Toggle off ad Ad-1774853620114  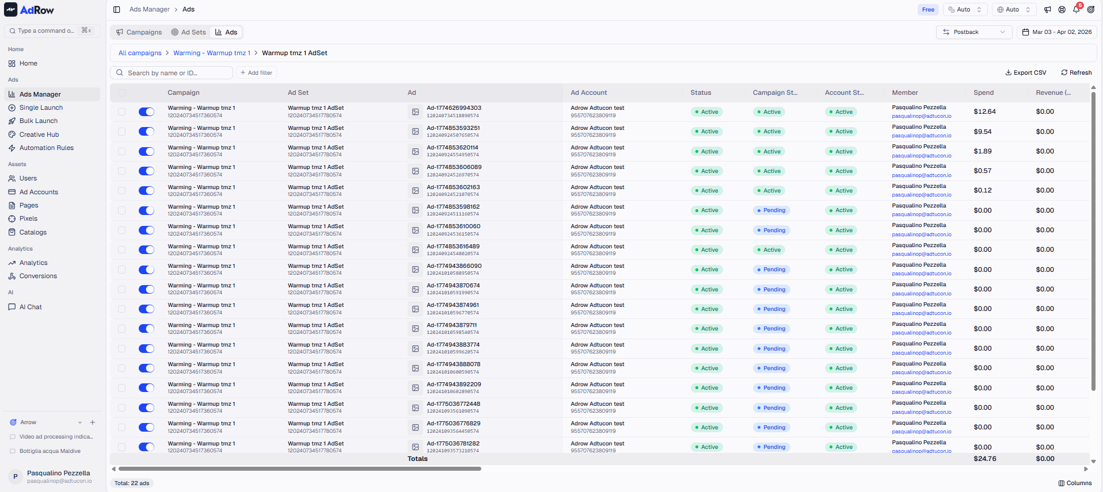146,151
